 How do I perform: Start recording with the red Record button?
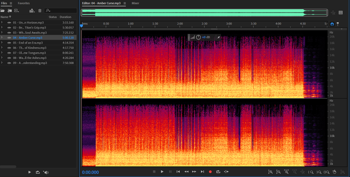pyautogui.click(x=210, y=172)
